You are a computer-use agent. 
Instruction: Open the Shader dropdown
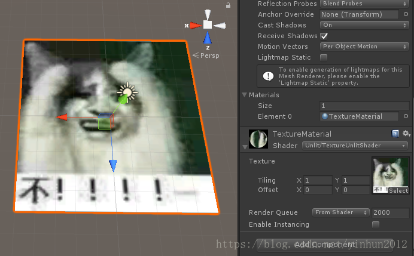(x=355, y=146)
